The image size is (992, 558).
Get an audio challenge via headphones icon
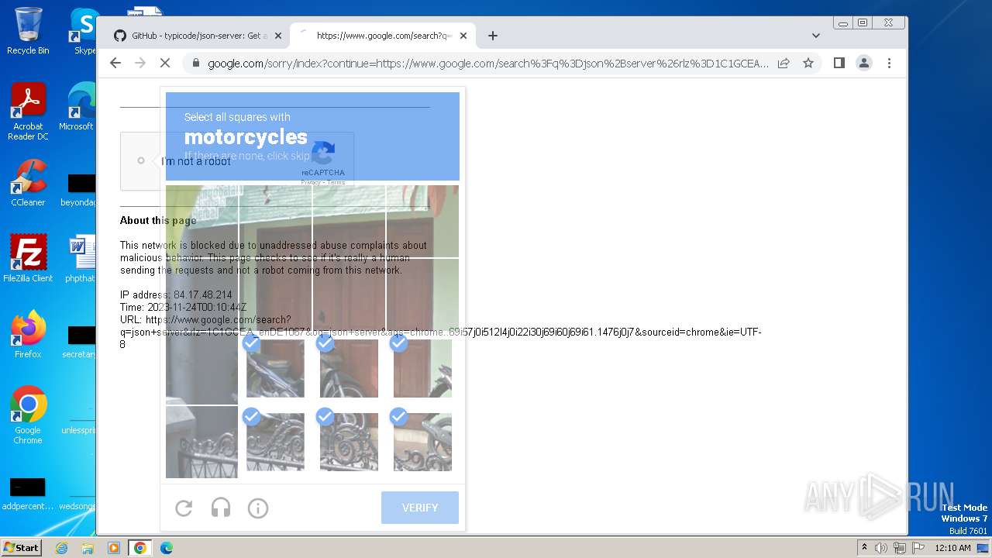pos(221,508)
